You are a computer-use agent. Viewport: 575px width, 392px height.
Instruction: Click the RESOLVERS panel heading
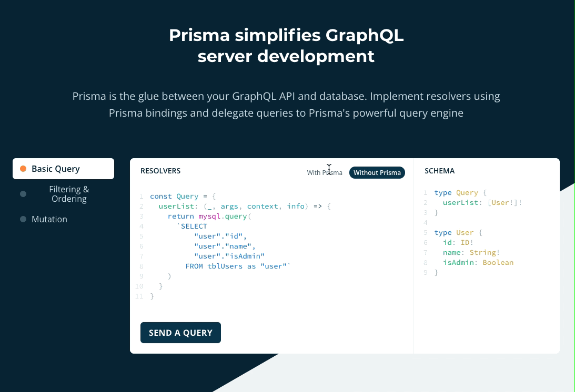[x=160, y=171]
